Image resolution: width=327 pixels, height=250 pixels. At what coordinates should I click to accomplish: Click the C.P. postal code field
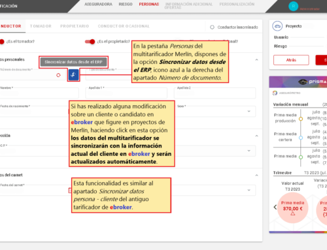click(34, 151)
